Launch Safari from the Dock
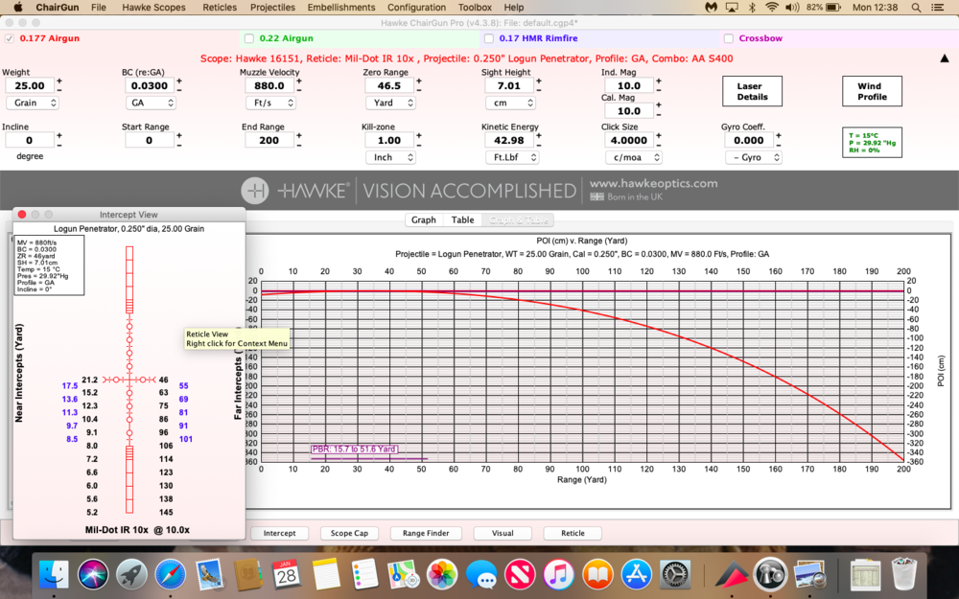Screen dimensions: 959x599 (170, 575)
